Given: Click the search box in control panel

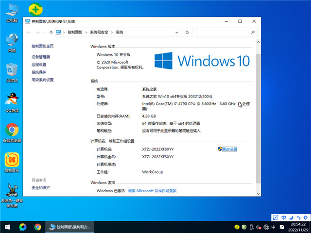Looking at the screenshot, I should coord(226,33).
